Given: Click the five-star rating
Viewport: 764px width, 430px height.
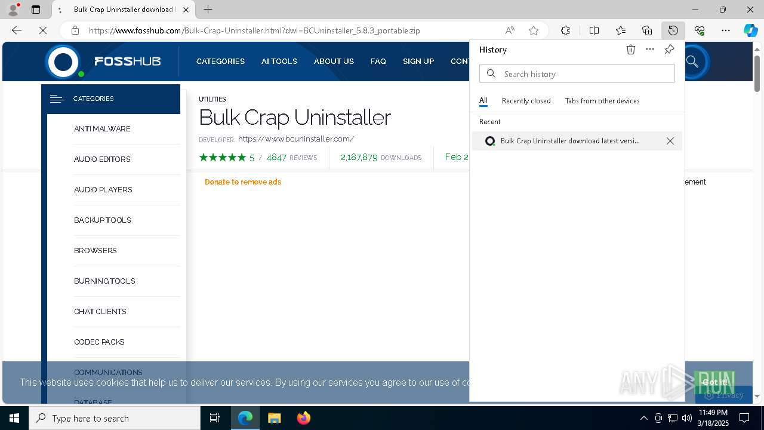Looking at the screenshot, I should 222,158.
